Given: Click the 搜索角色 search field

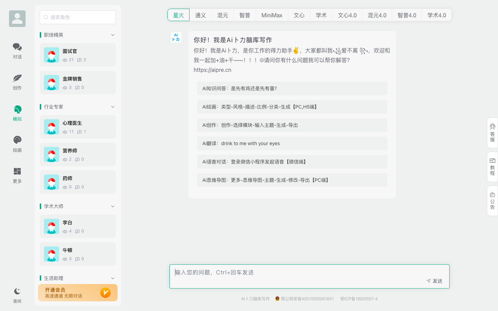Looking at the screenshot, I should [77, 17].
